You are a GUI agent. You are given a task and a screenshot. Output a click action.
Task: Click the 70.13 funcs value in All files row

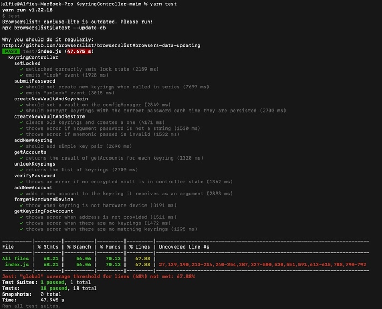point(113,258)
